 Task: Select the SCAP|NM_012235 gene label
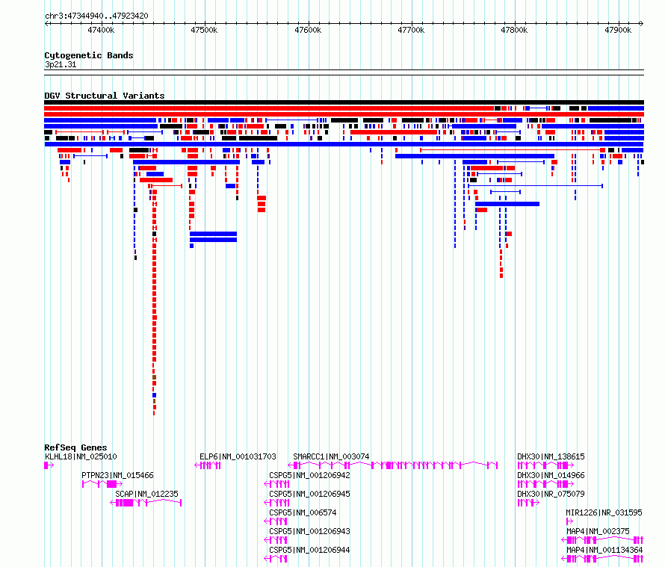coord(146,494)
